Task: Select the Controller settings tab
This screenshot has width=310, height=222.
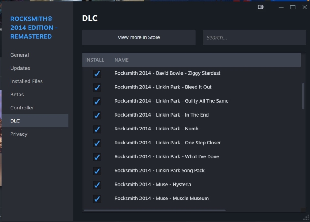Action: [22, 108]
